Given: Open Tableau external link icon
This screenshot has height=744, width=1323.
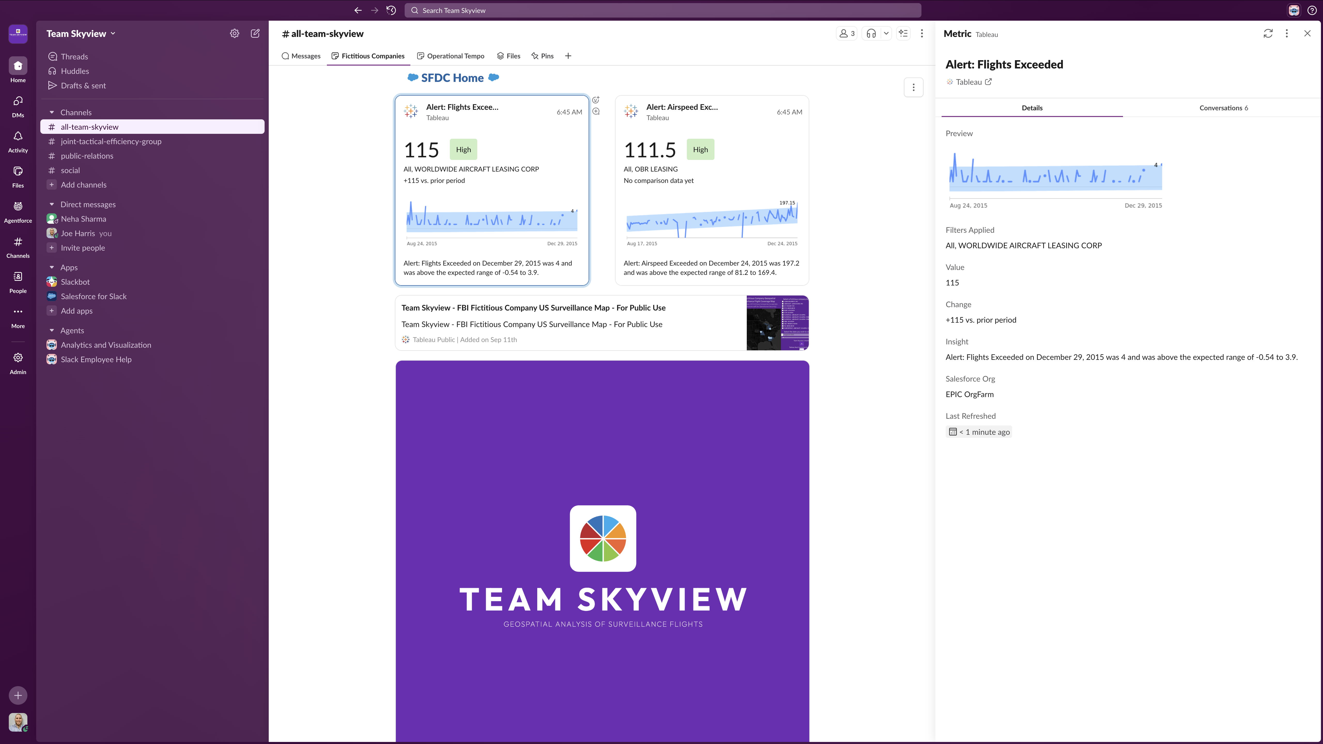Looking at the screenshot, I should (988, 82).
